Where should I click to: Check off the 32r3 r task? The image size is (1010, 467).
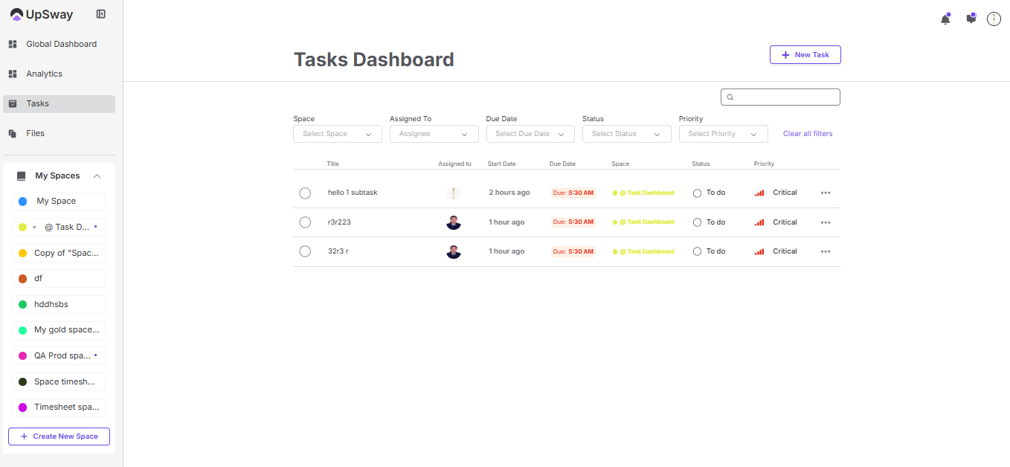[x=305, y=251]
